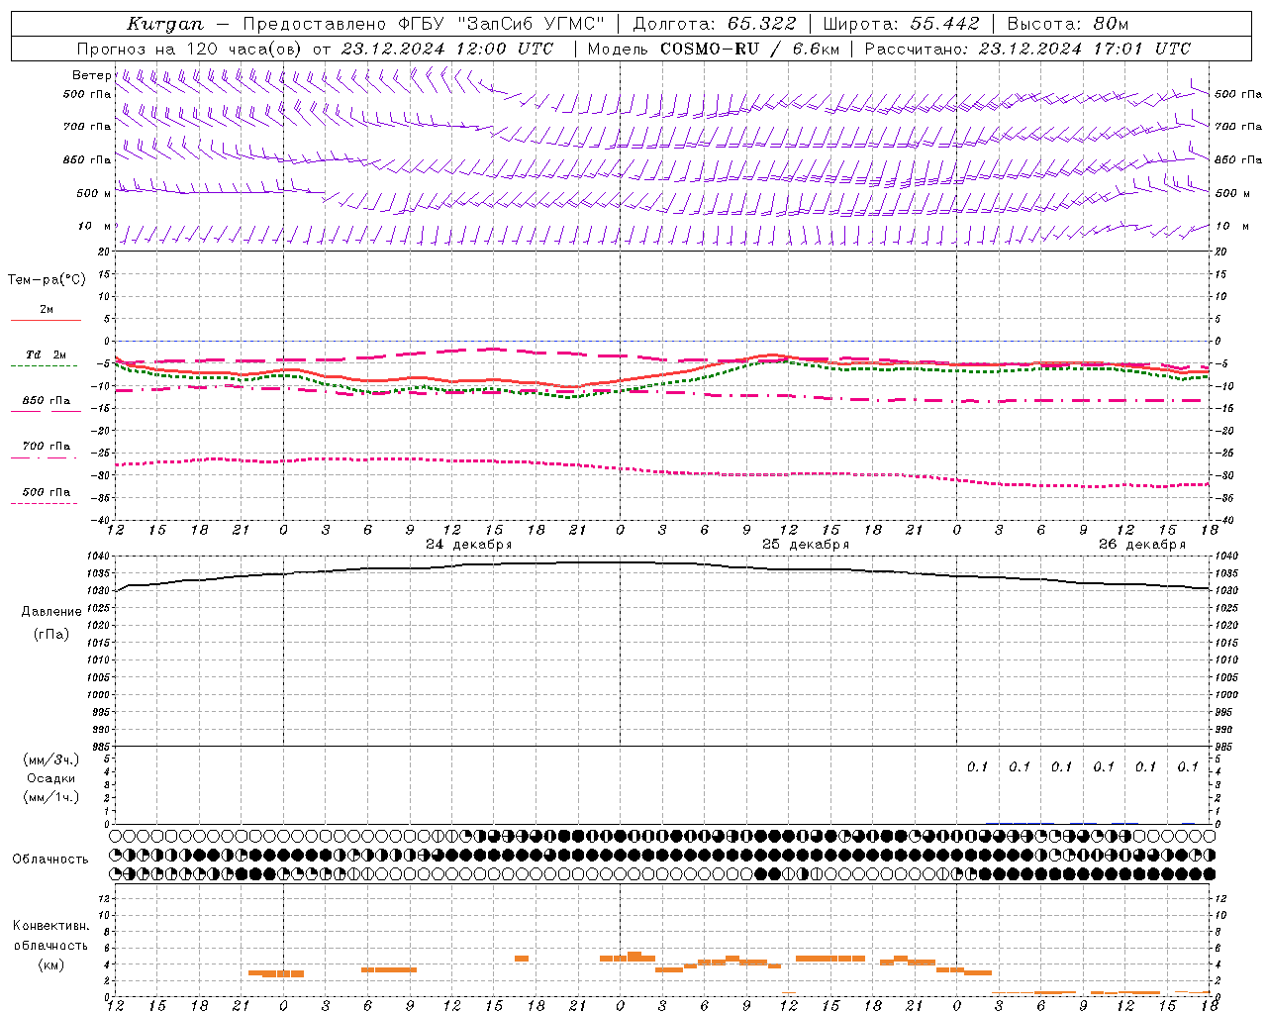Screen dimensions: 1267x1014
Task: Click the "26 декабря" date label
Action: (x=1142, y=545)
